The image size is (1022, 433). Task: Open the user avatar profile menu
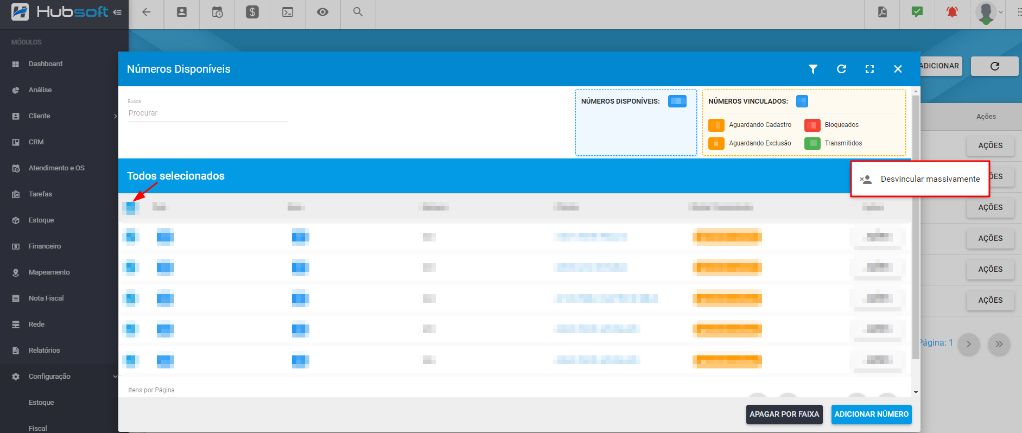click(986, 12)
